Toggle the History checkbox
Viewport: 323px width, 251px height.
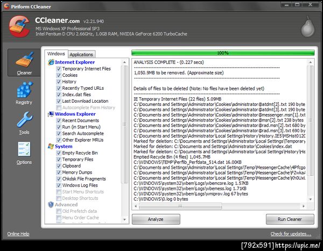click(x=59, y=82)
